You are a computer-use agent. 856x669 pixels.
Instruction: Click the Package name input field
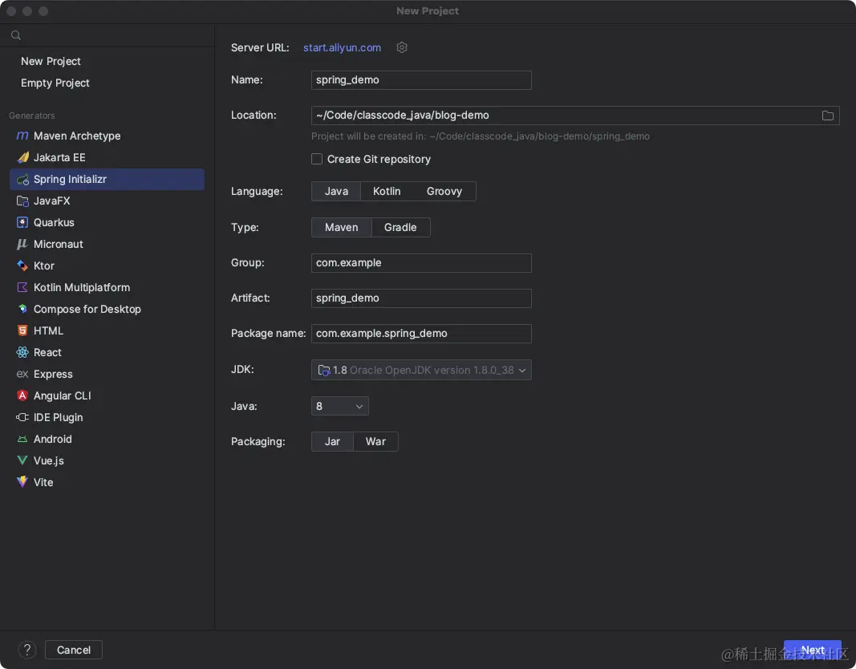point(421,334)
